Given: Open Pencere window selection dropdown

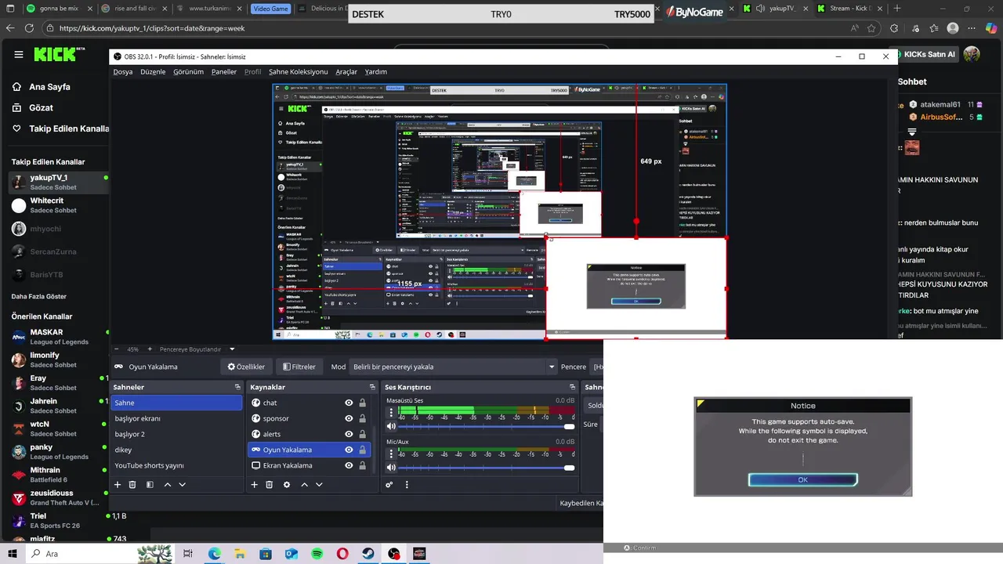Looking at the screenshot, I should click(x=597, y=367).
